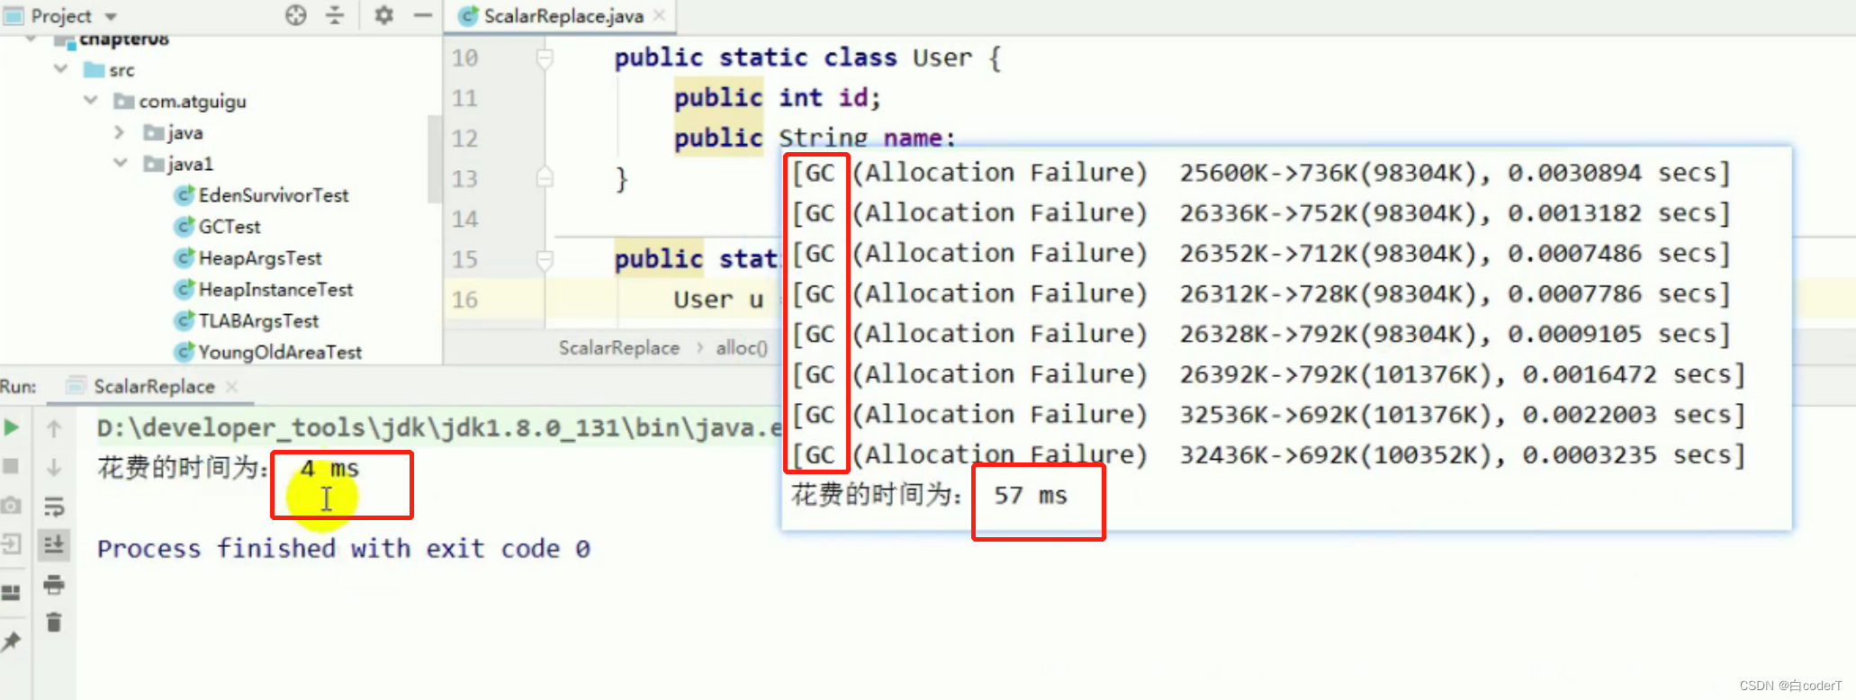Click line number 12 in gutter
The height and width of the screenshot is (700, 1856).
464,138
